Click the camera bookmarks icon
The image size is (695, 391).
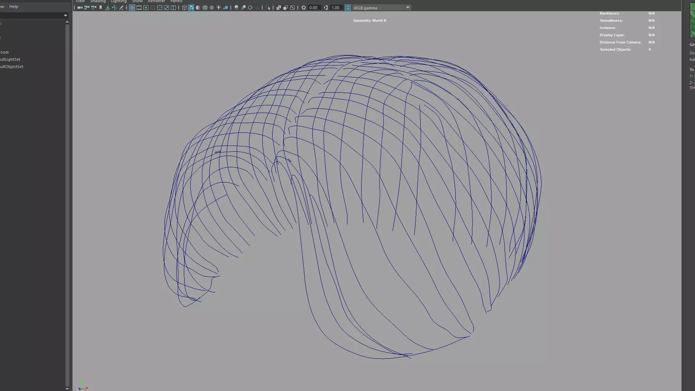[x=101, y=8]
